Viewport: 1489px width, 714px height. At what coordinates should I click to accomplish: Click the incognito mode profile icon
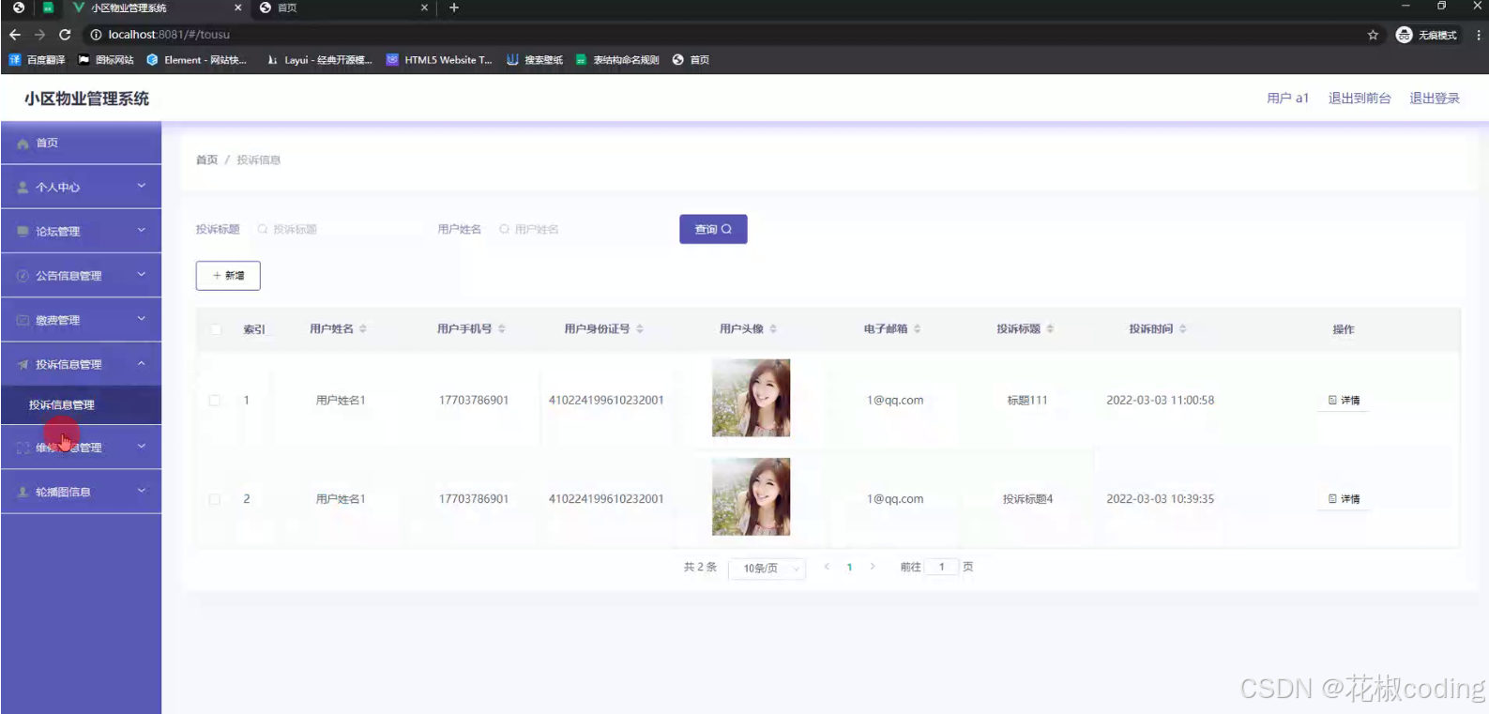coord(1404,35)
